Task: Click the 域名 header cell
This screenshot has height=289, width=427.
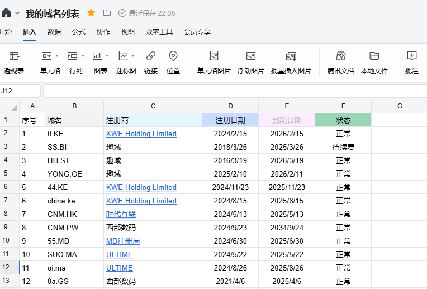Action: [x=74, y=120]
